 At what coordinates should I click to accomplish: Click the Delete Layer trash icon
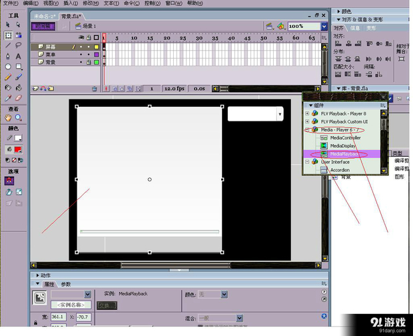95,89
